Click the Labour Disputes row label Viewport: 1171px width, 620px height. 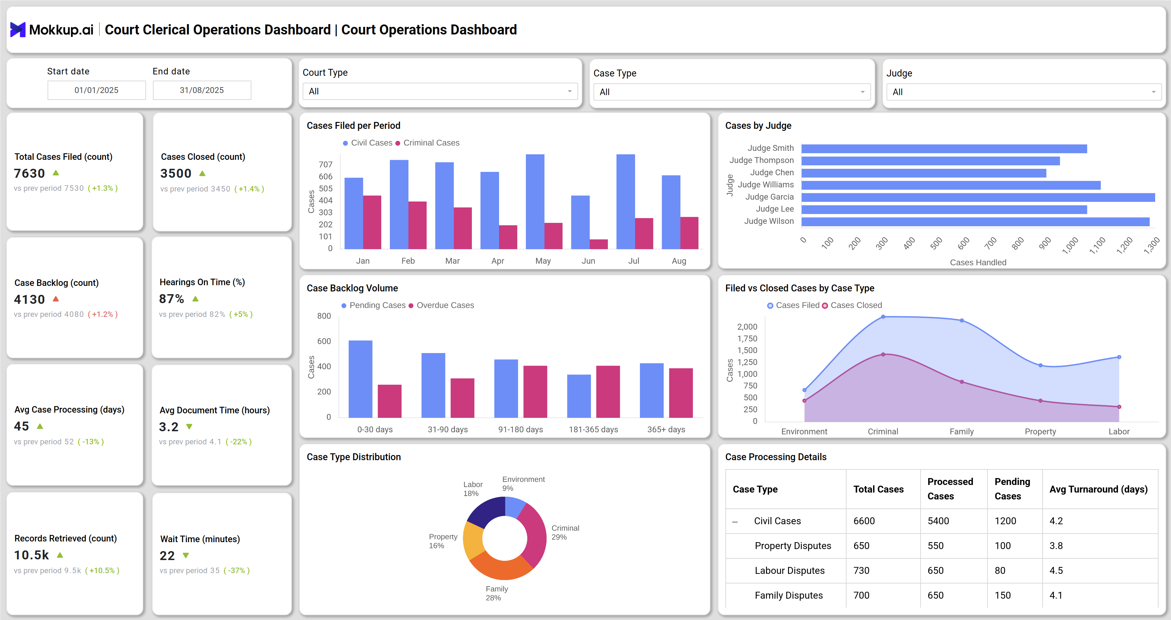790,571
